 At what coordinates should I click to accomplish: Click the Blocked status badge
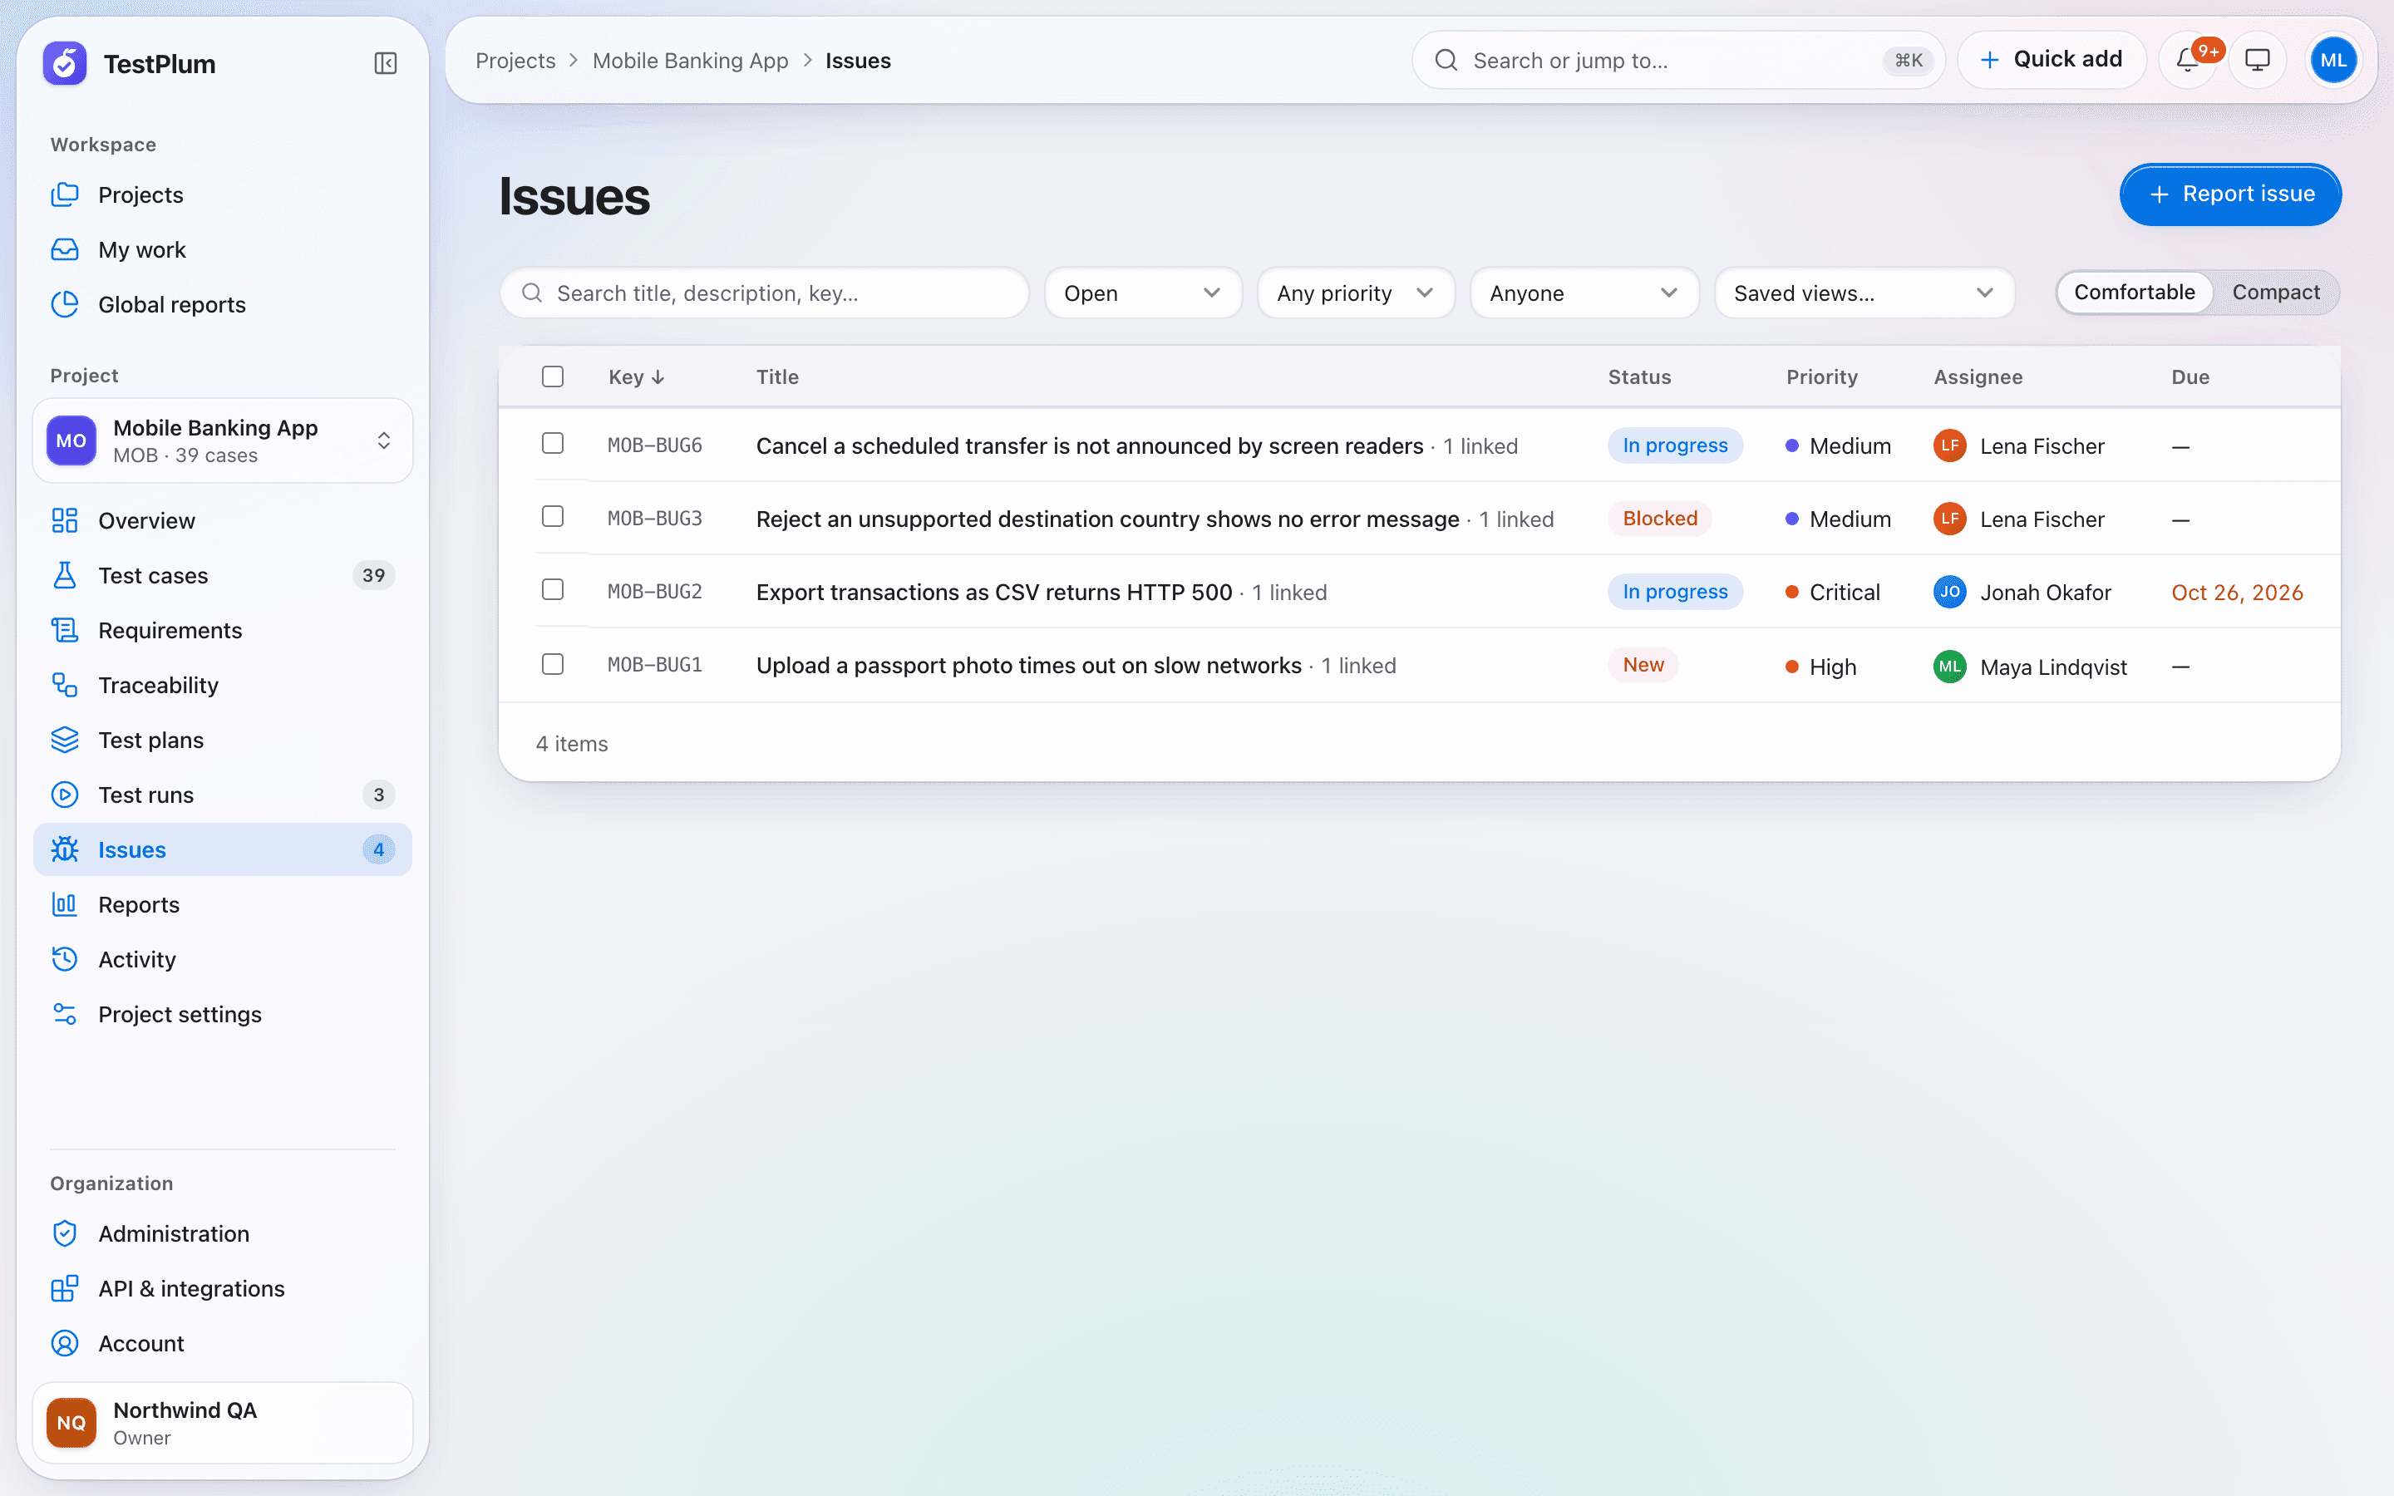(x=1659, y=519)
